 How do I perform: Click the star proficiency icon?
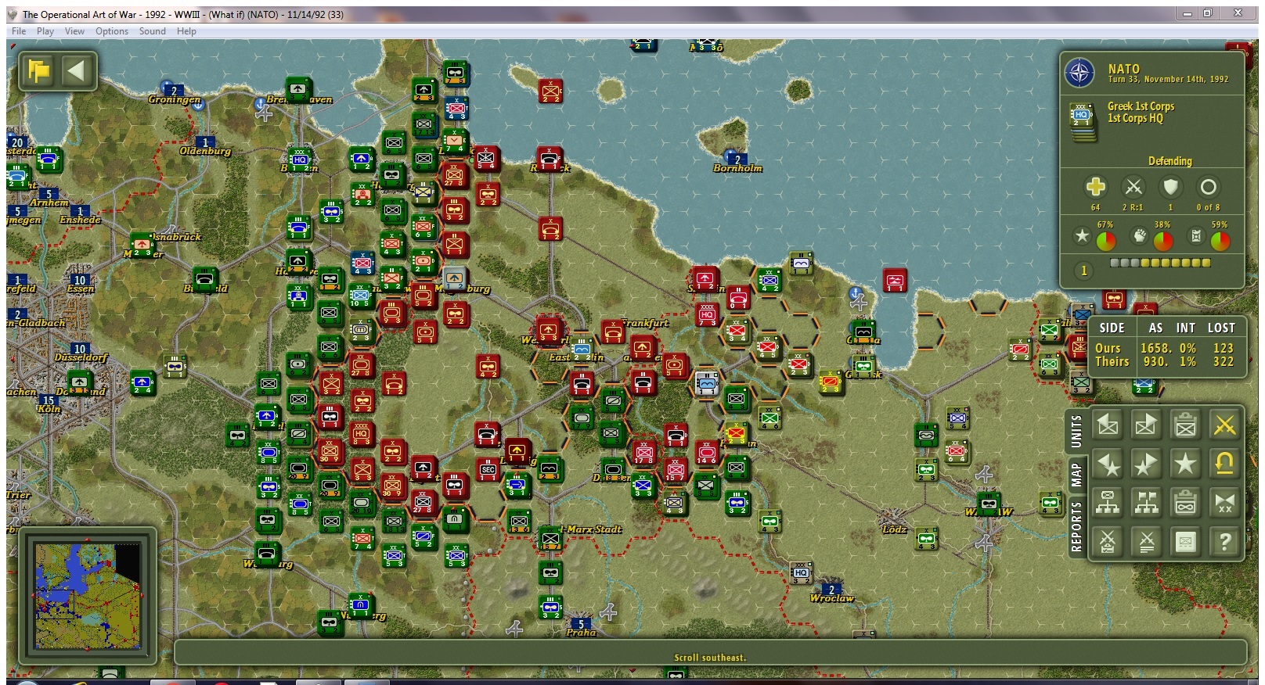coord(1082,235)
